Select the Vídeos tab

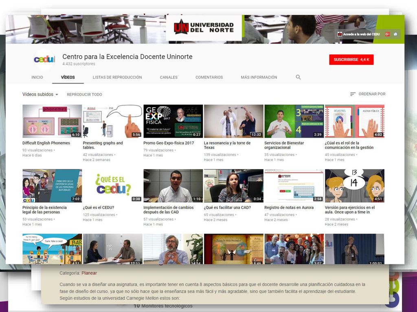click(68, 77)
